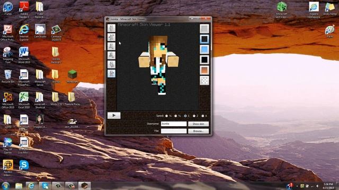The height and width of the screenshot is (190, 339).
Task: Select the Windows Live Movie Maker icon
Action: (24, 146)
